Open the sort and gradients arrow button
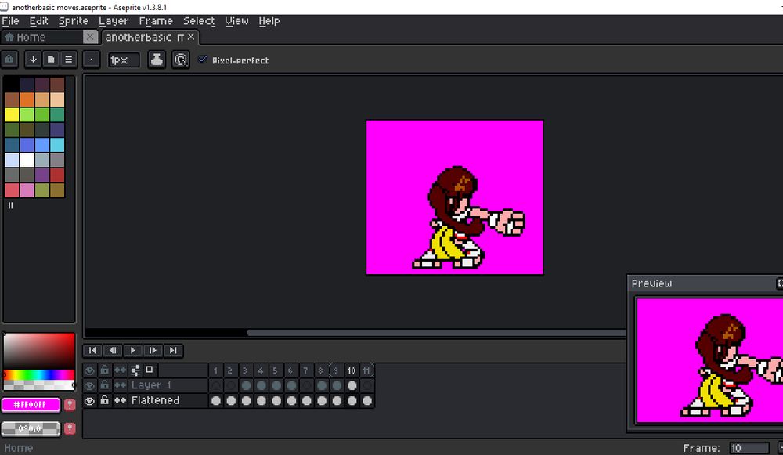 (33, 60)
